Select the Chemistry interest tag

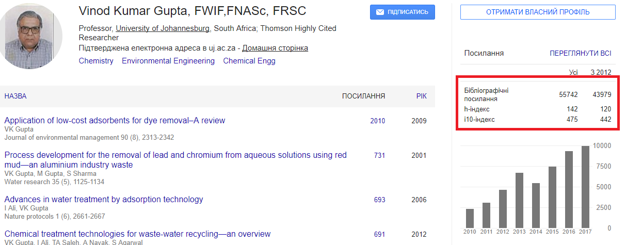[96, 61]
